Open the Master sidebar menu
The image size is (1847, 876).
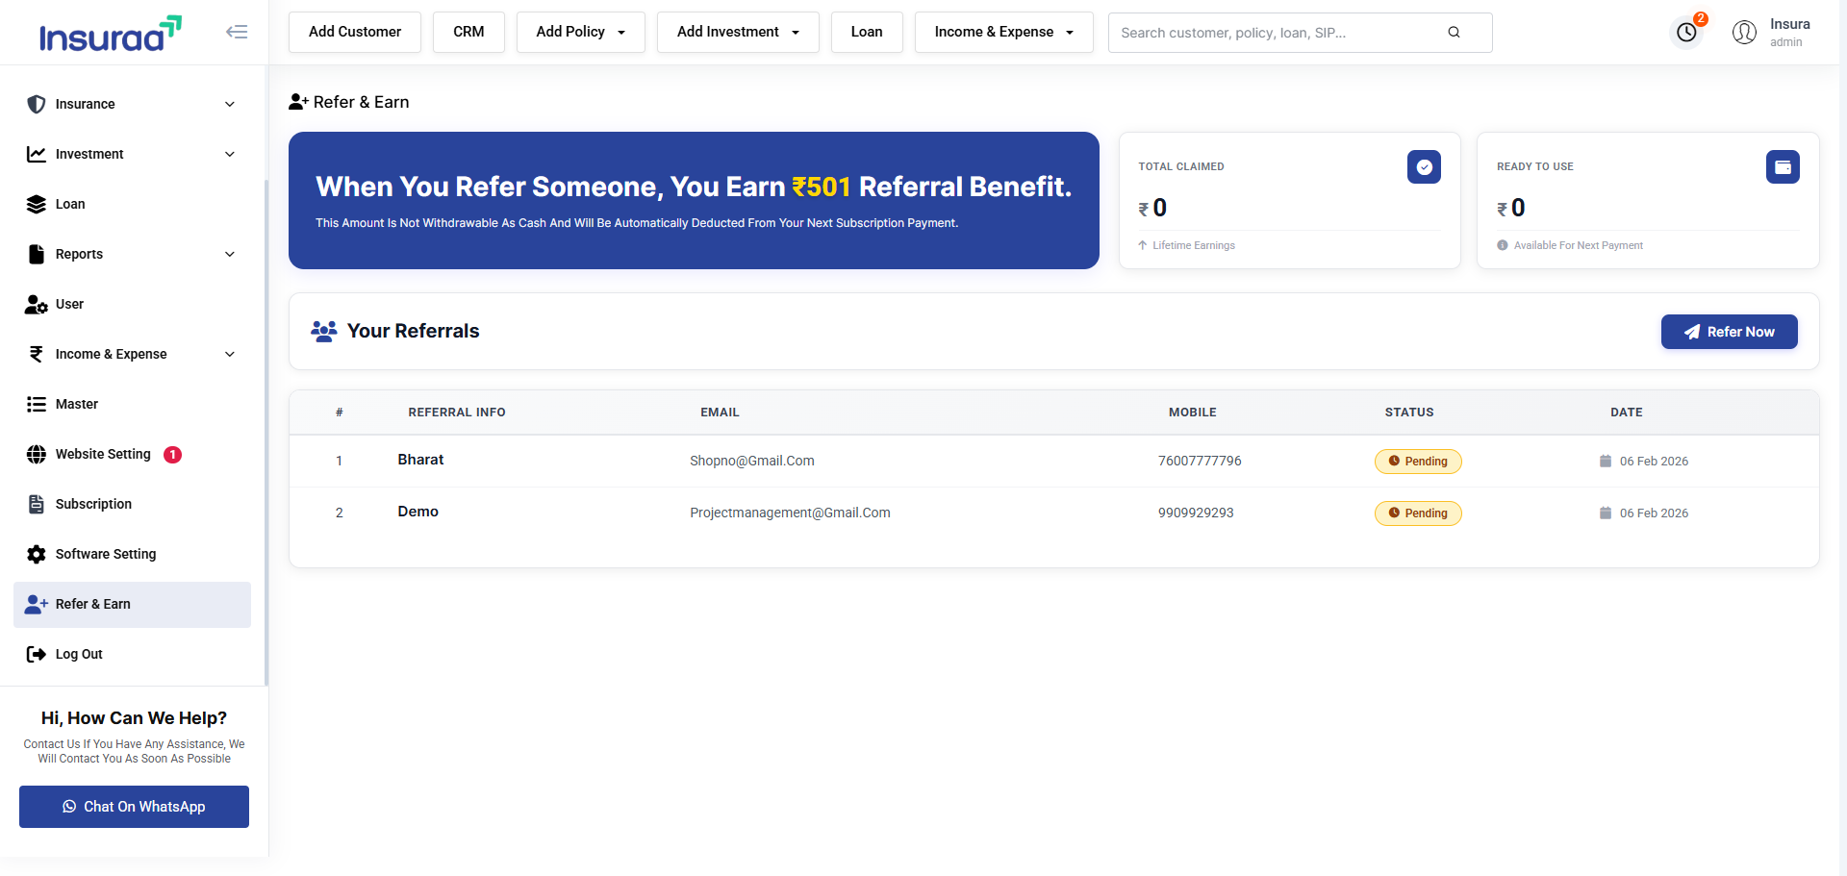pyautogui.click(x=132, y=404)
